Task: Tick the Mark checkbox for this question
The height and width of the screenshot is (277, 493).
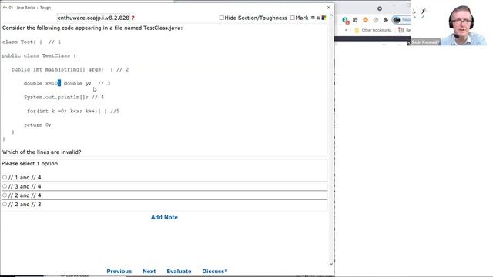Action: pos(293,18)
